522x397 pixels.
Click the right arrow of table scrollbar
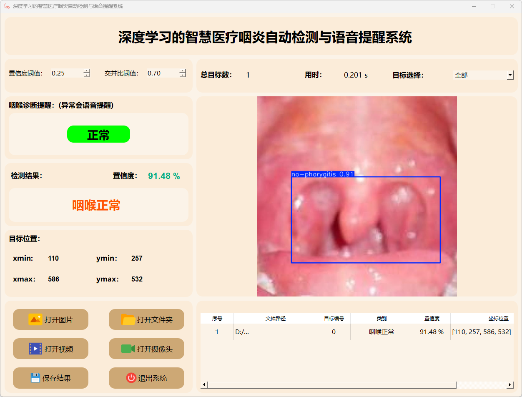click(510, 384)
